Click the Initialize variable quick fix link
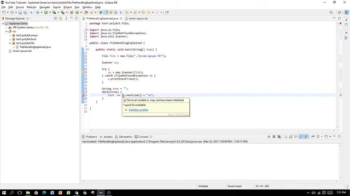The height and width of the screenshot is (196, 350). point(138,110)
